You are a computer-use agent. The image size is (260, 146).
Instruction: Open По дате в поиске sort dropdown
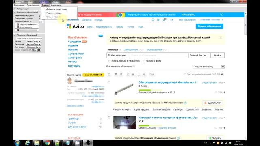coord(209,67)
